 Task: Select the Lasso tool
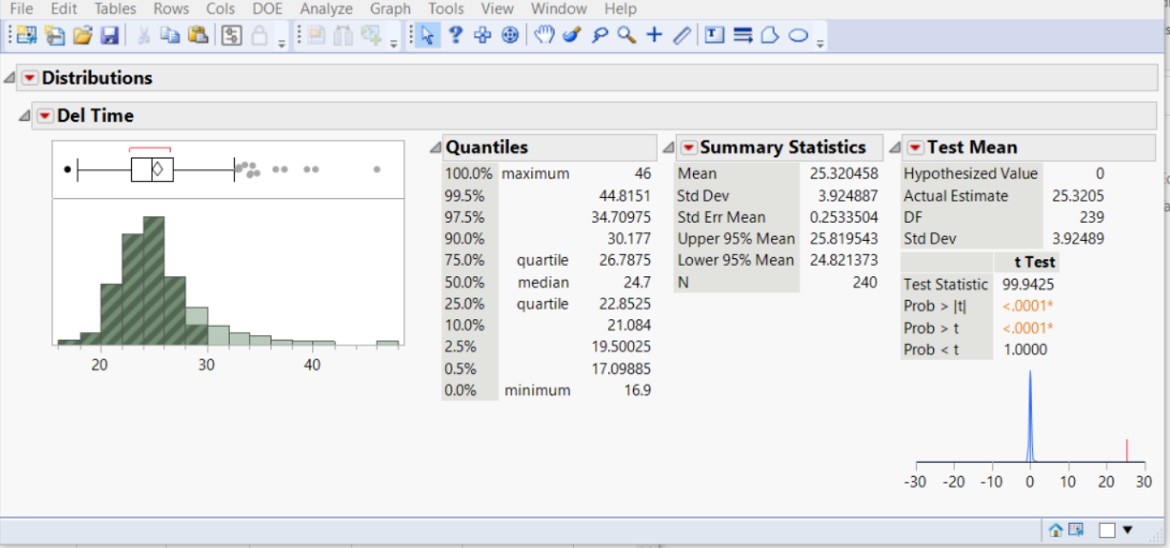(x=600, y=35)
